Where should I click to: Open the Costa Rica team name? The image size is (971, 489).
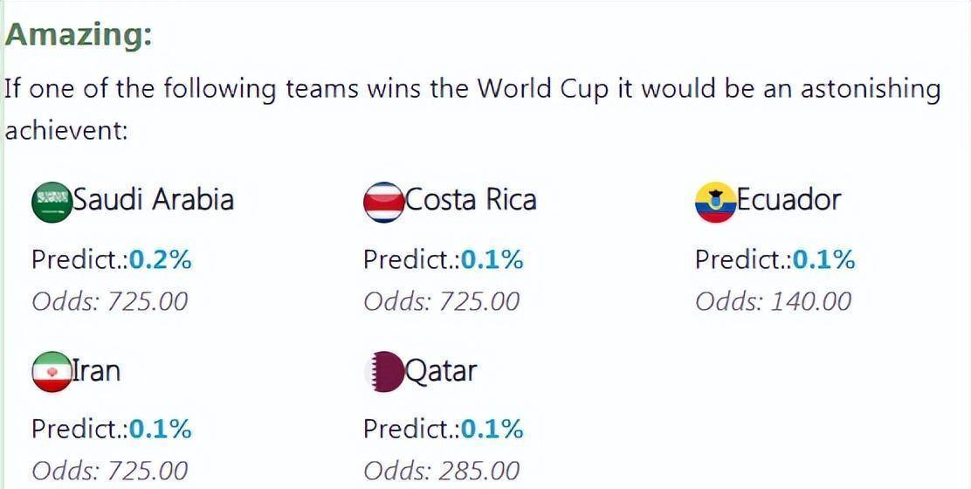(x=471, y=200)
